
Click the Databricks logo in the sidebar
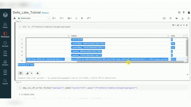point(5,15)
